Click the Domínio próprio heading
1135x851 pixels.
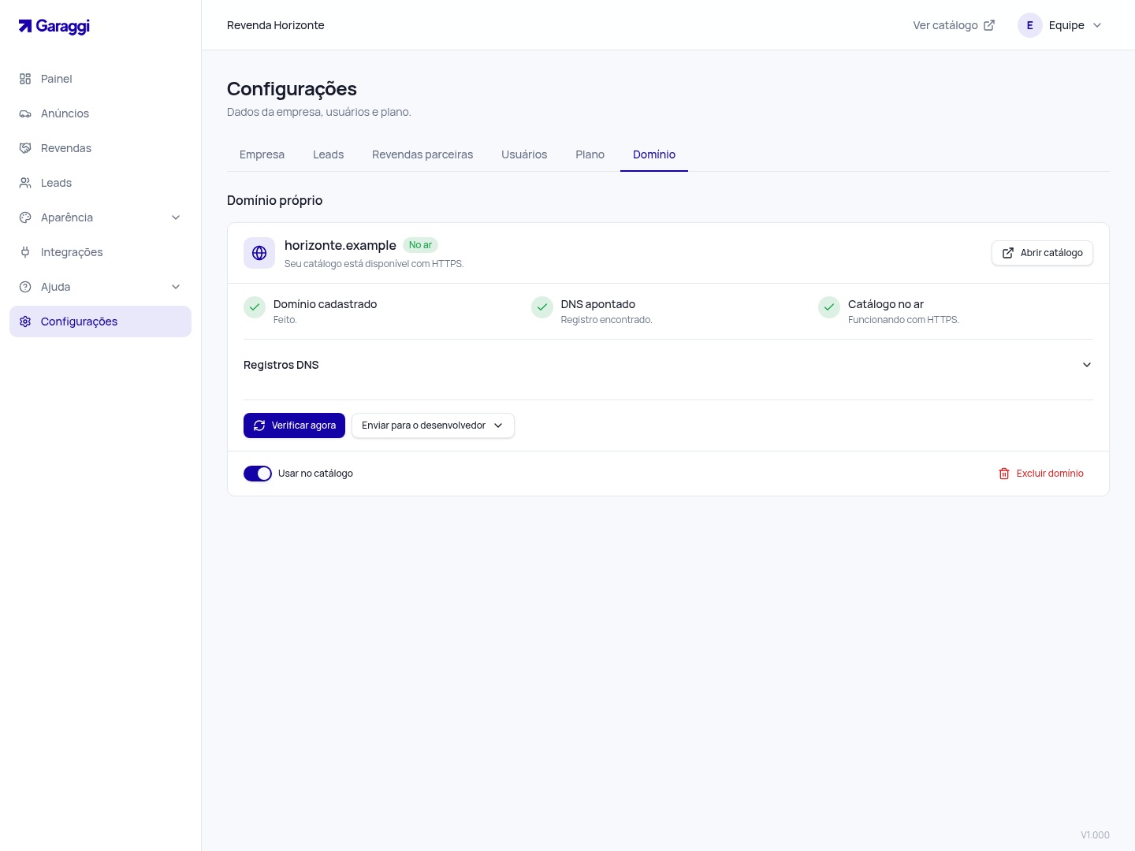click(x=275, y=200)
